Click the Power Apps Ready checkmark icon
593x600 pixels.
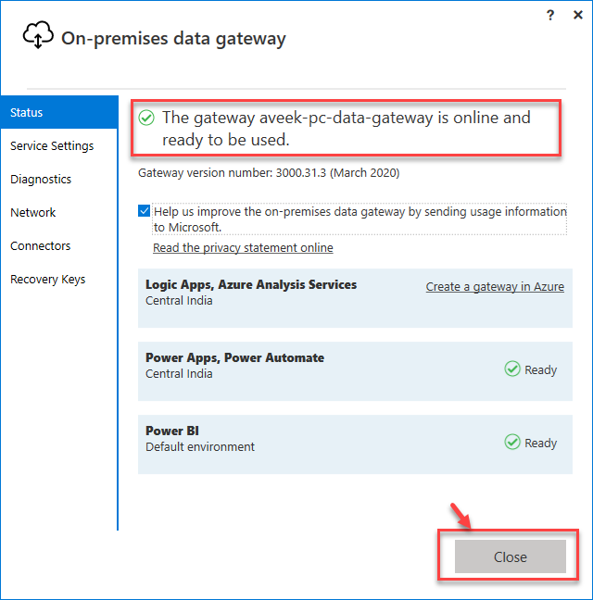click(x=512, y=369)
